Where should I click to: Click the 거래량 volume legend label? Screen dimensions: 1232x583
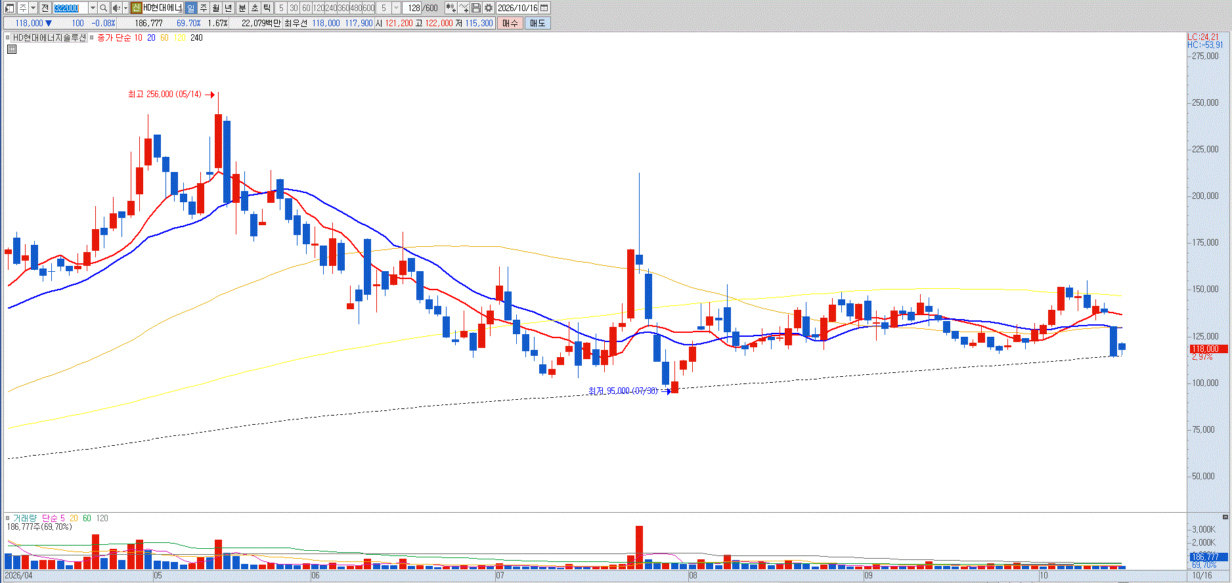[x=25, y=518]
